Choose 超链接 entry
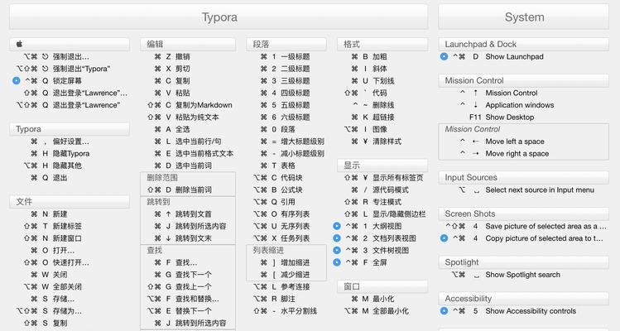 (372, 117)
